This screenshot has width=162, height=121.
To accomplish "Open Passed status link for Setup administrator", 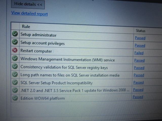I will pyautogui.click(x=140, y=38).
